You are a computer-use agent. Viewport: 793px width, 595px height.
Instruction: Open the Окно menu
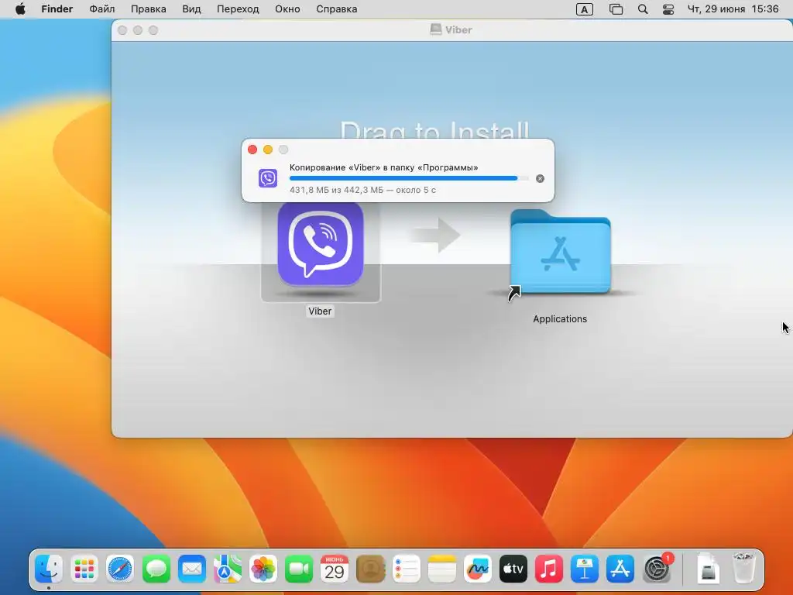287,9
